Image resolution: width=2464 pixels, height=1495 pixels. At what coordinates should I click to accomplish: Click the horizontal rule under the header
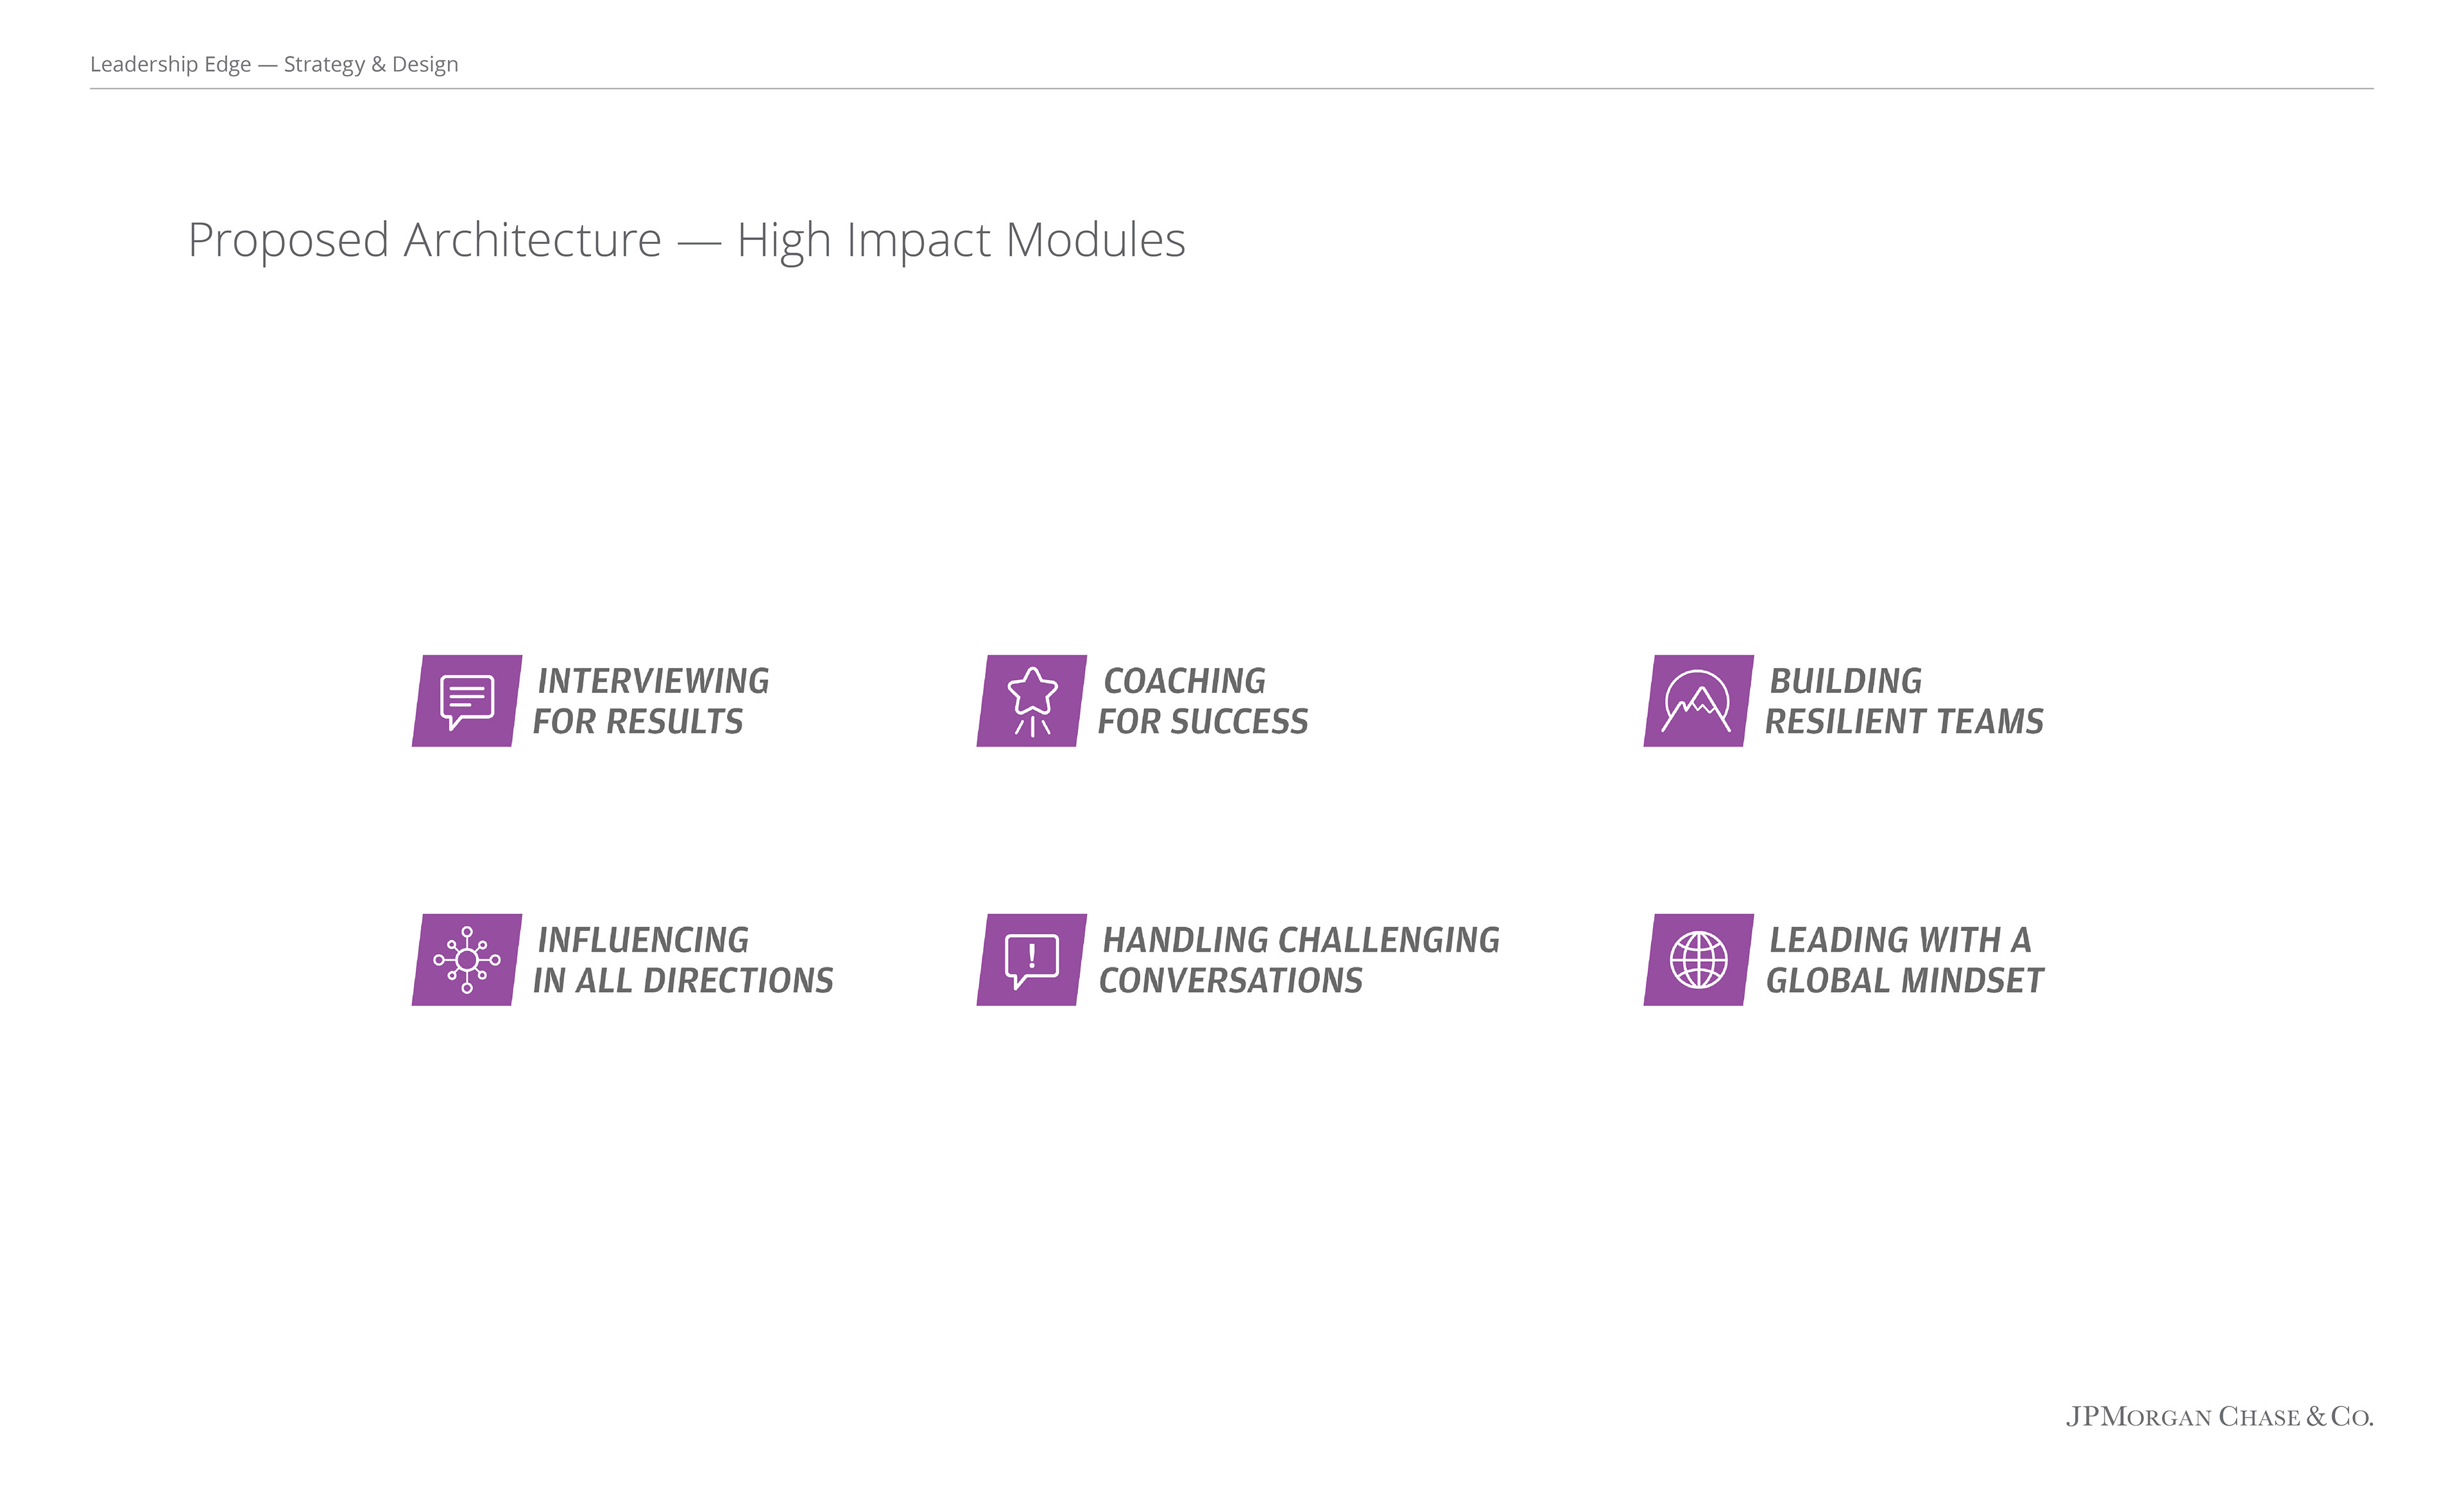[x=1231, y=89]
